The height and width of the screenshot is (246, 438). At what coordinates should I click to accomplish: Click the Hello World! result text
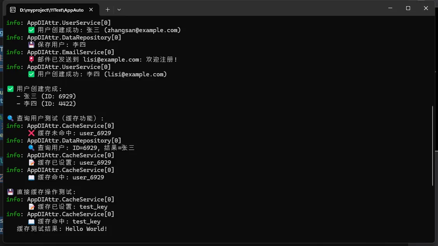pos(86,229)
